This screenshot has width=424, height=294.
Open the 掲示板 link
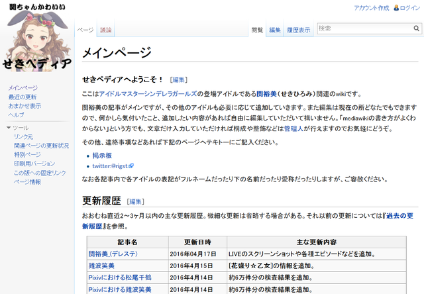tap(102, 156)
